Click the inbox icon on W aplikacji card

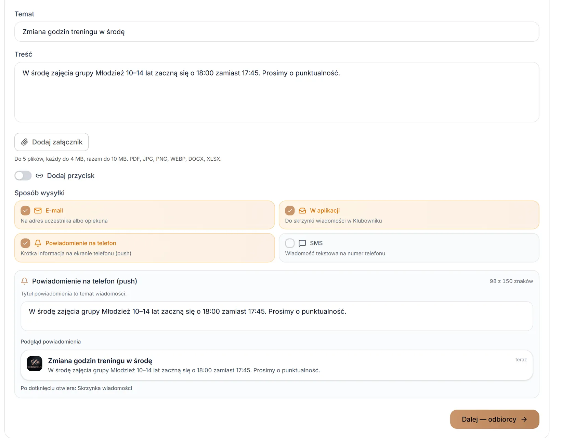point(302,211)
